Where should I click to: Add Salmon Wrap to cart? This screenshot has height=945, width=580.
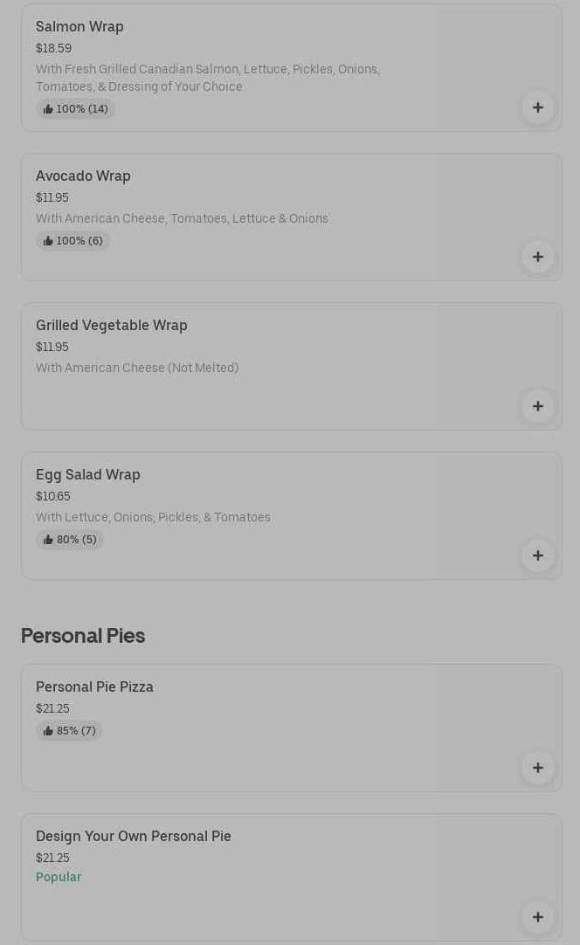click(x=538, y=107)
